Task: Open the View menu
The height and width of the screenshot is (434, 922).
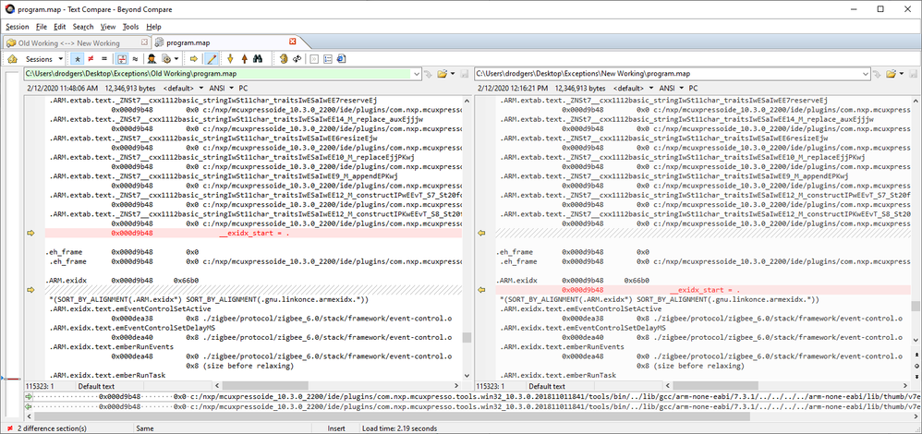Action: click(108, 27)
